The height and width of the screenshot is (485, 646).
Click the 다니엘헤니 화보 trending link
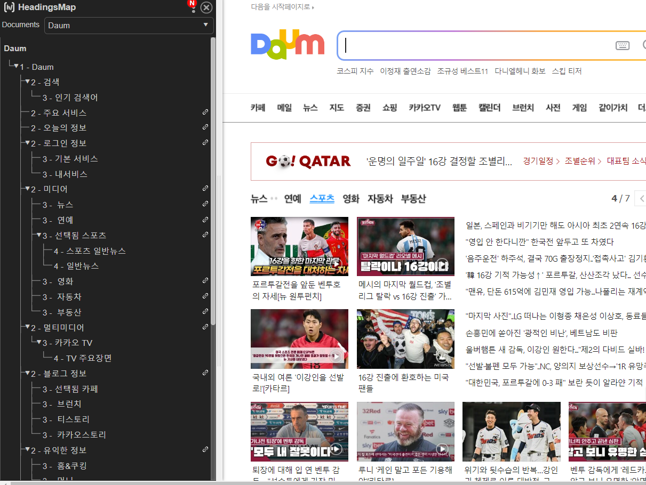[520, 71]
